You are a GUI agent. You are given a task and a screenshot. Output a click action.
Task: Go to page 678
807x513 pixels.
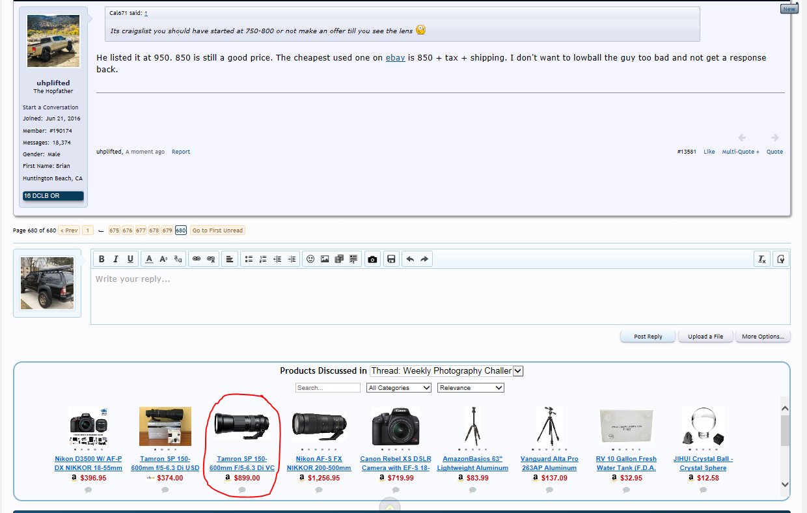(x=154, y=230)
